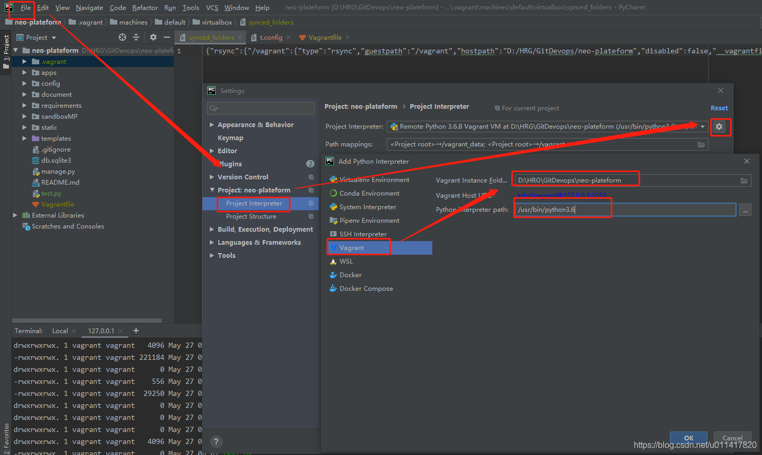Close the 127.0.0.1 terminal tab
Viewport: 762px width, 455px height.
(x=120, y=331)
